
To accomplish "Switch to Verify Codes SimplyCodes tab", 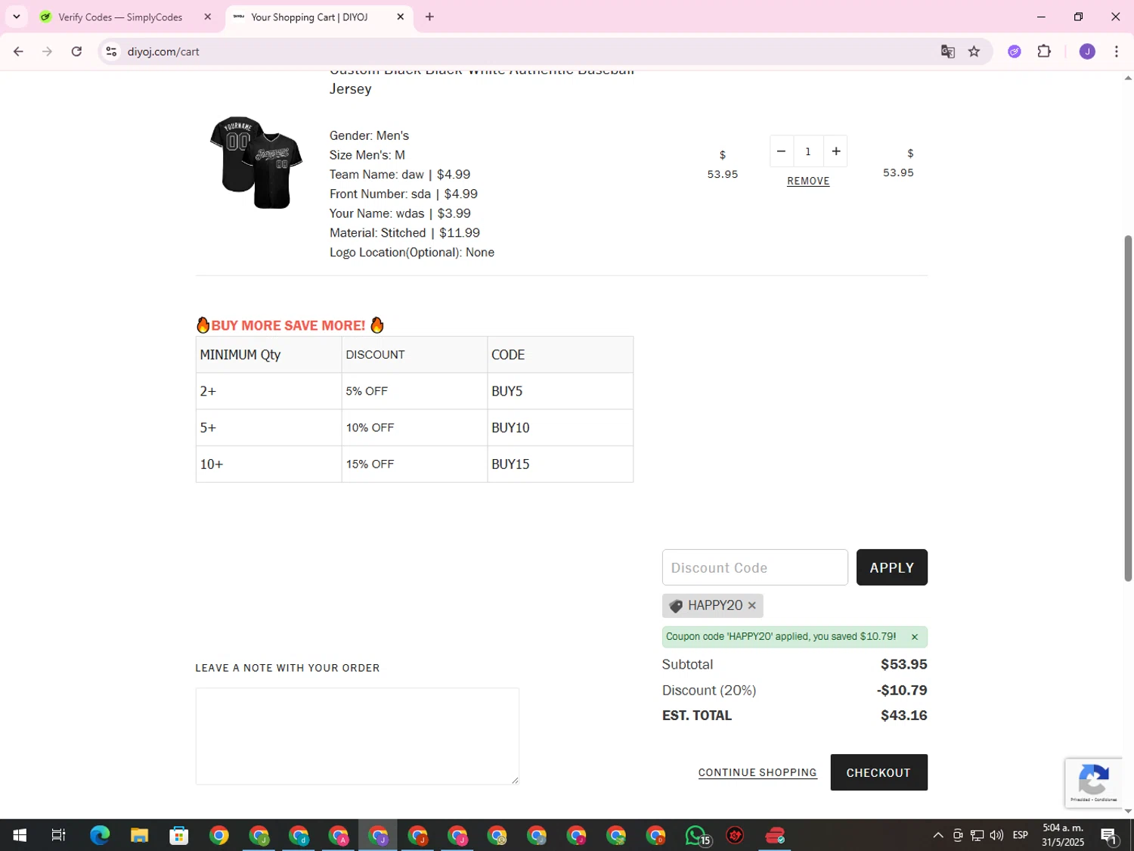I will 119,17.
